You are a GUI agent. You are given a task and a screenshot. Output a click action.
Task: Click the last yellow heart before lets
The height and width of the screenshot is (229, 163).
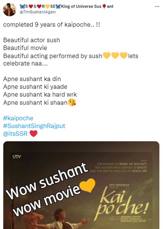point(124,56)
